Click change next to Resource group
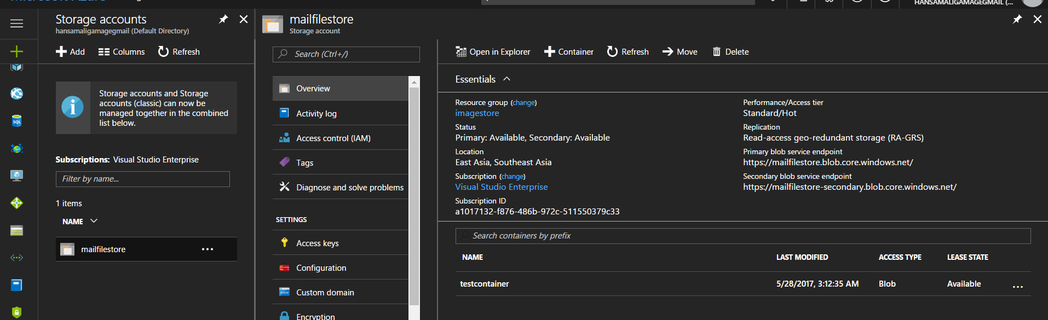Image resolution: width=1048 pixels, height=320 pixels. click(524, 103)
